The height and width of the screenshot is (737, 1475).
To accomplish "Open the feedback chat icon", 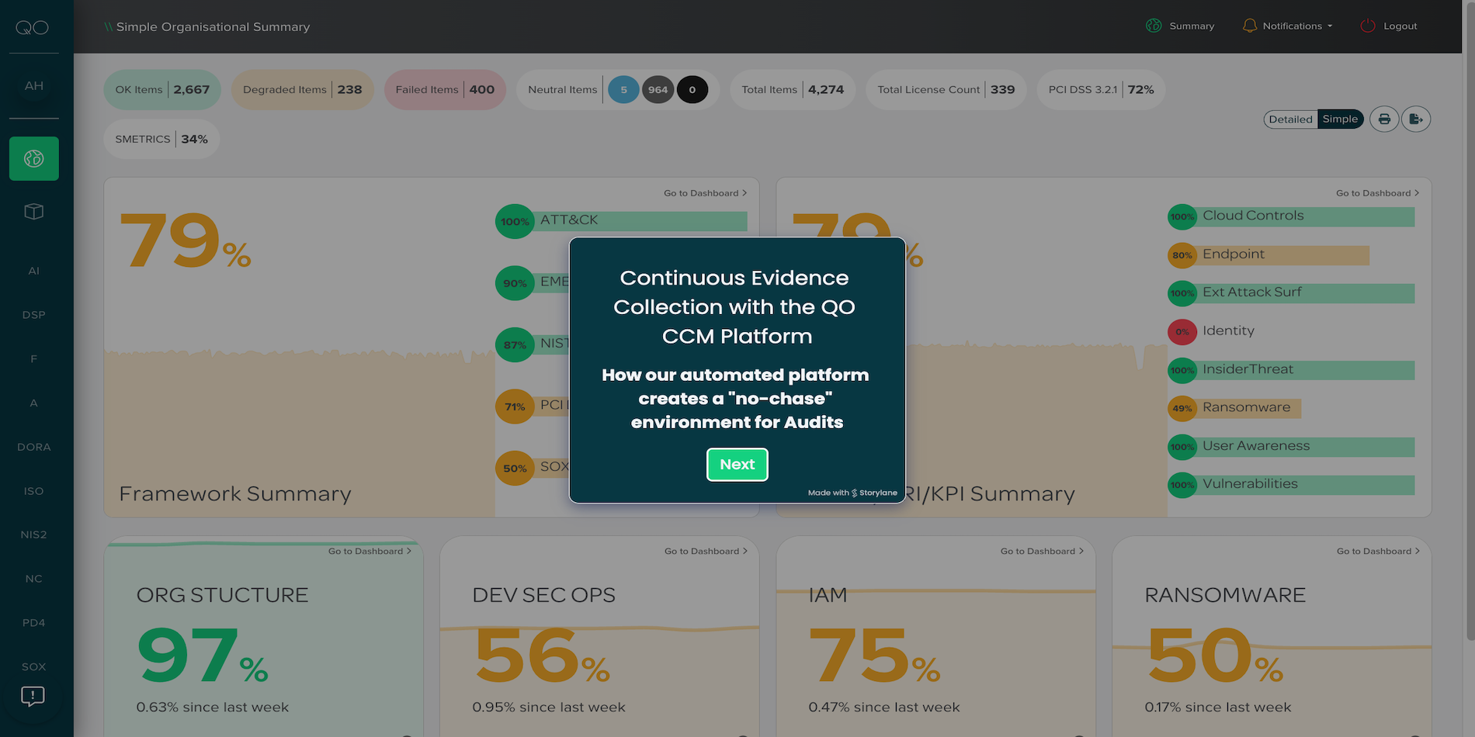I will click(33, 696).
